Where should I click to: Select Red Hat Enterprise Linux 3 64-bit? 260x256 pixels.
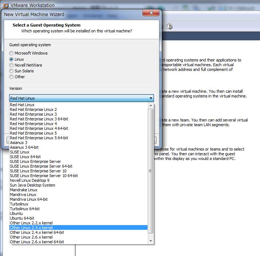pos(78,119)
